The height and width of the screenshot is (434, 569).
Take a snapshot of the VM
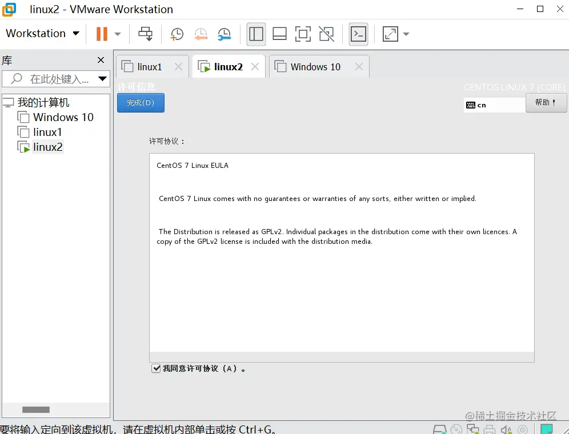177,34
